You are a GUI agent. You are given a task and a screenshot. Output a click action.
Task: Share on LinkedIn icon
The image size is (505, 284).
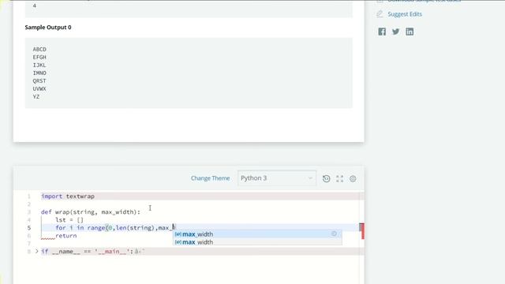(410, 32)
